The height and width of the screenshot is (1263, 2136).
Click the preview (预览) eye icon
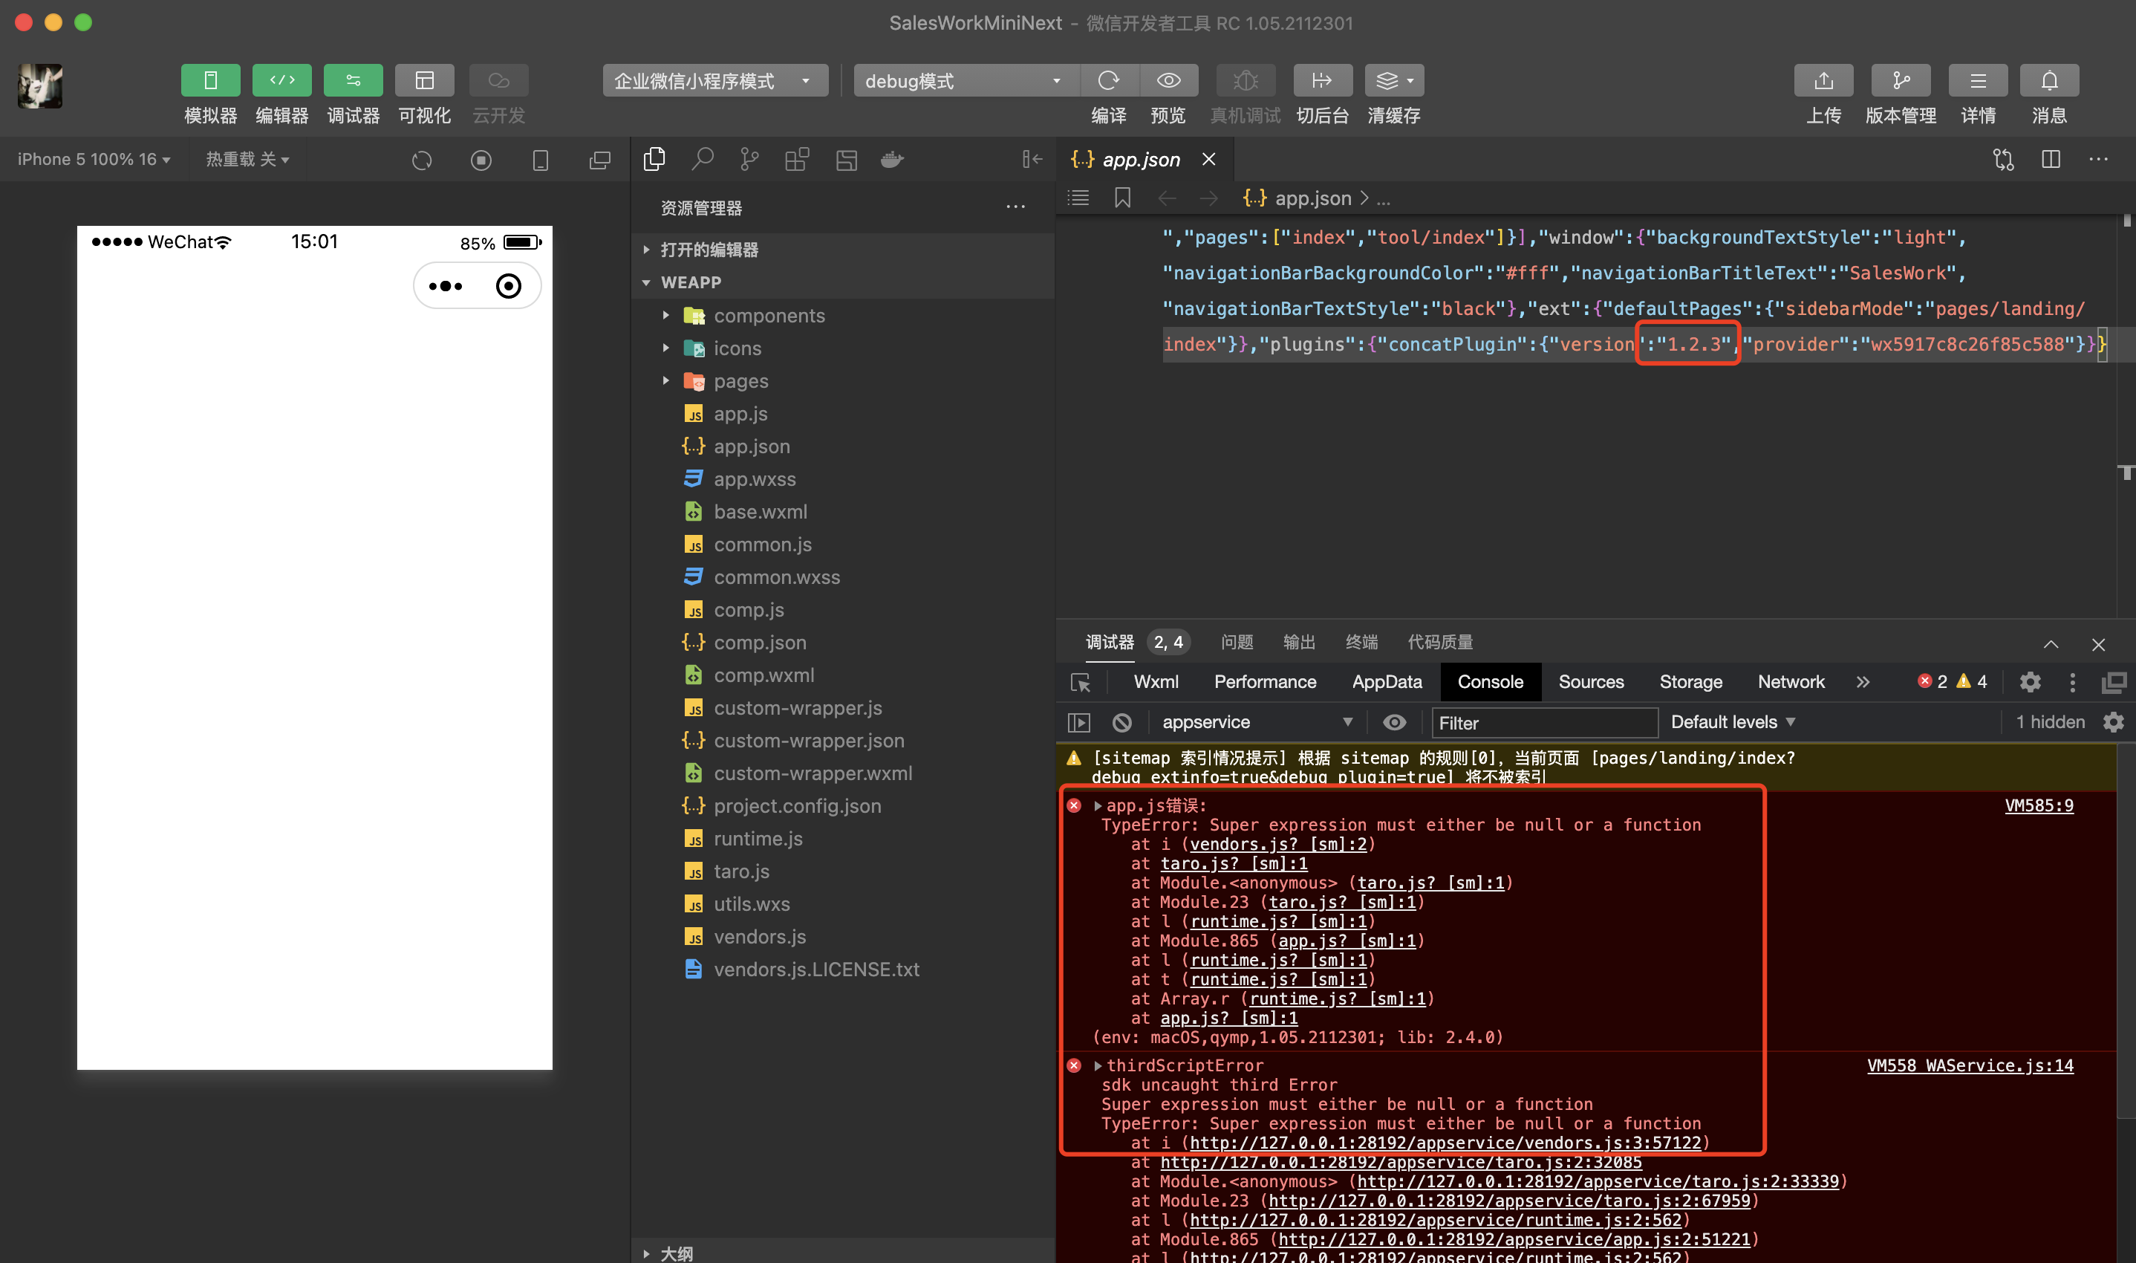coord(1168,81)
